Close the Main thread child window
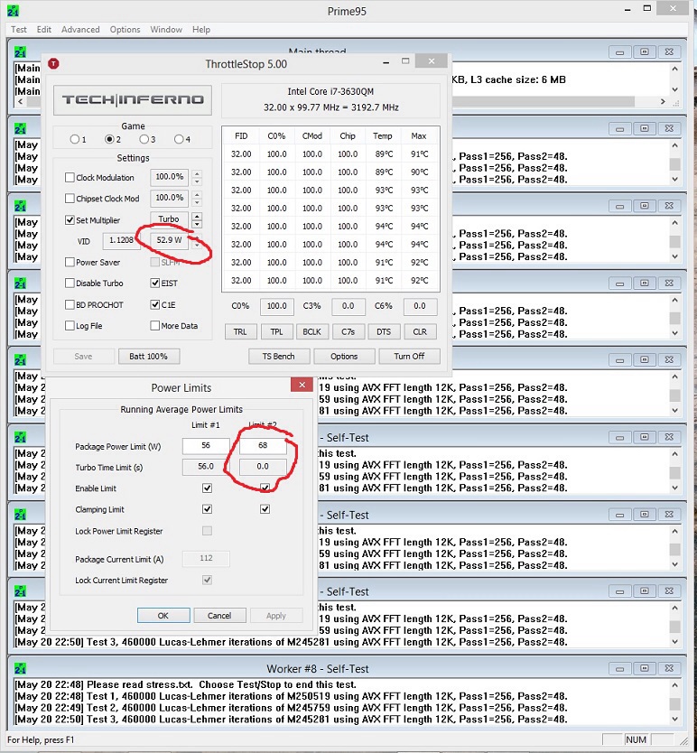Screen dimensions: 697x753 tap(669, 51)
